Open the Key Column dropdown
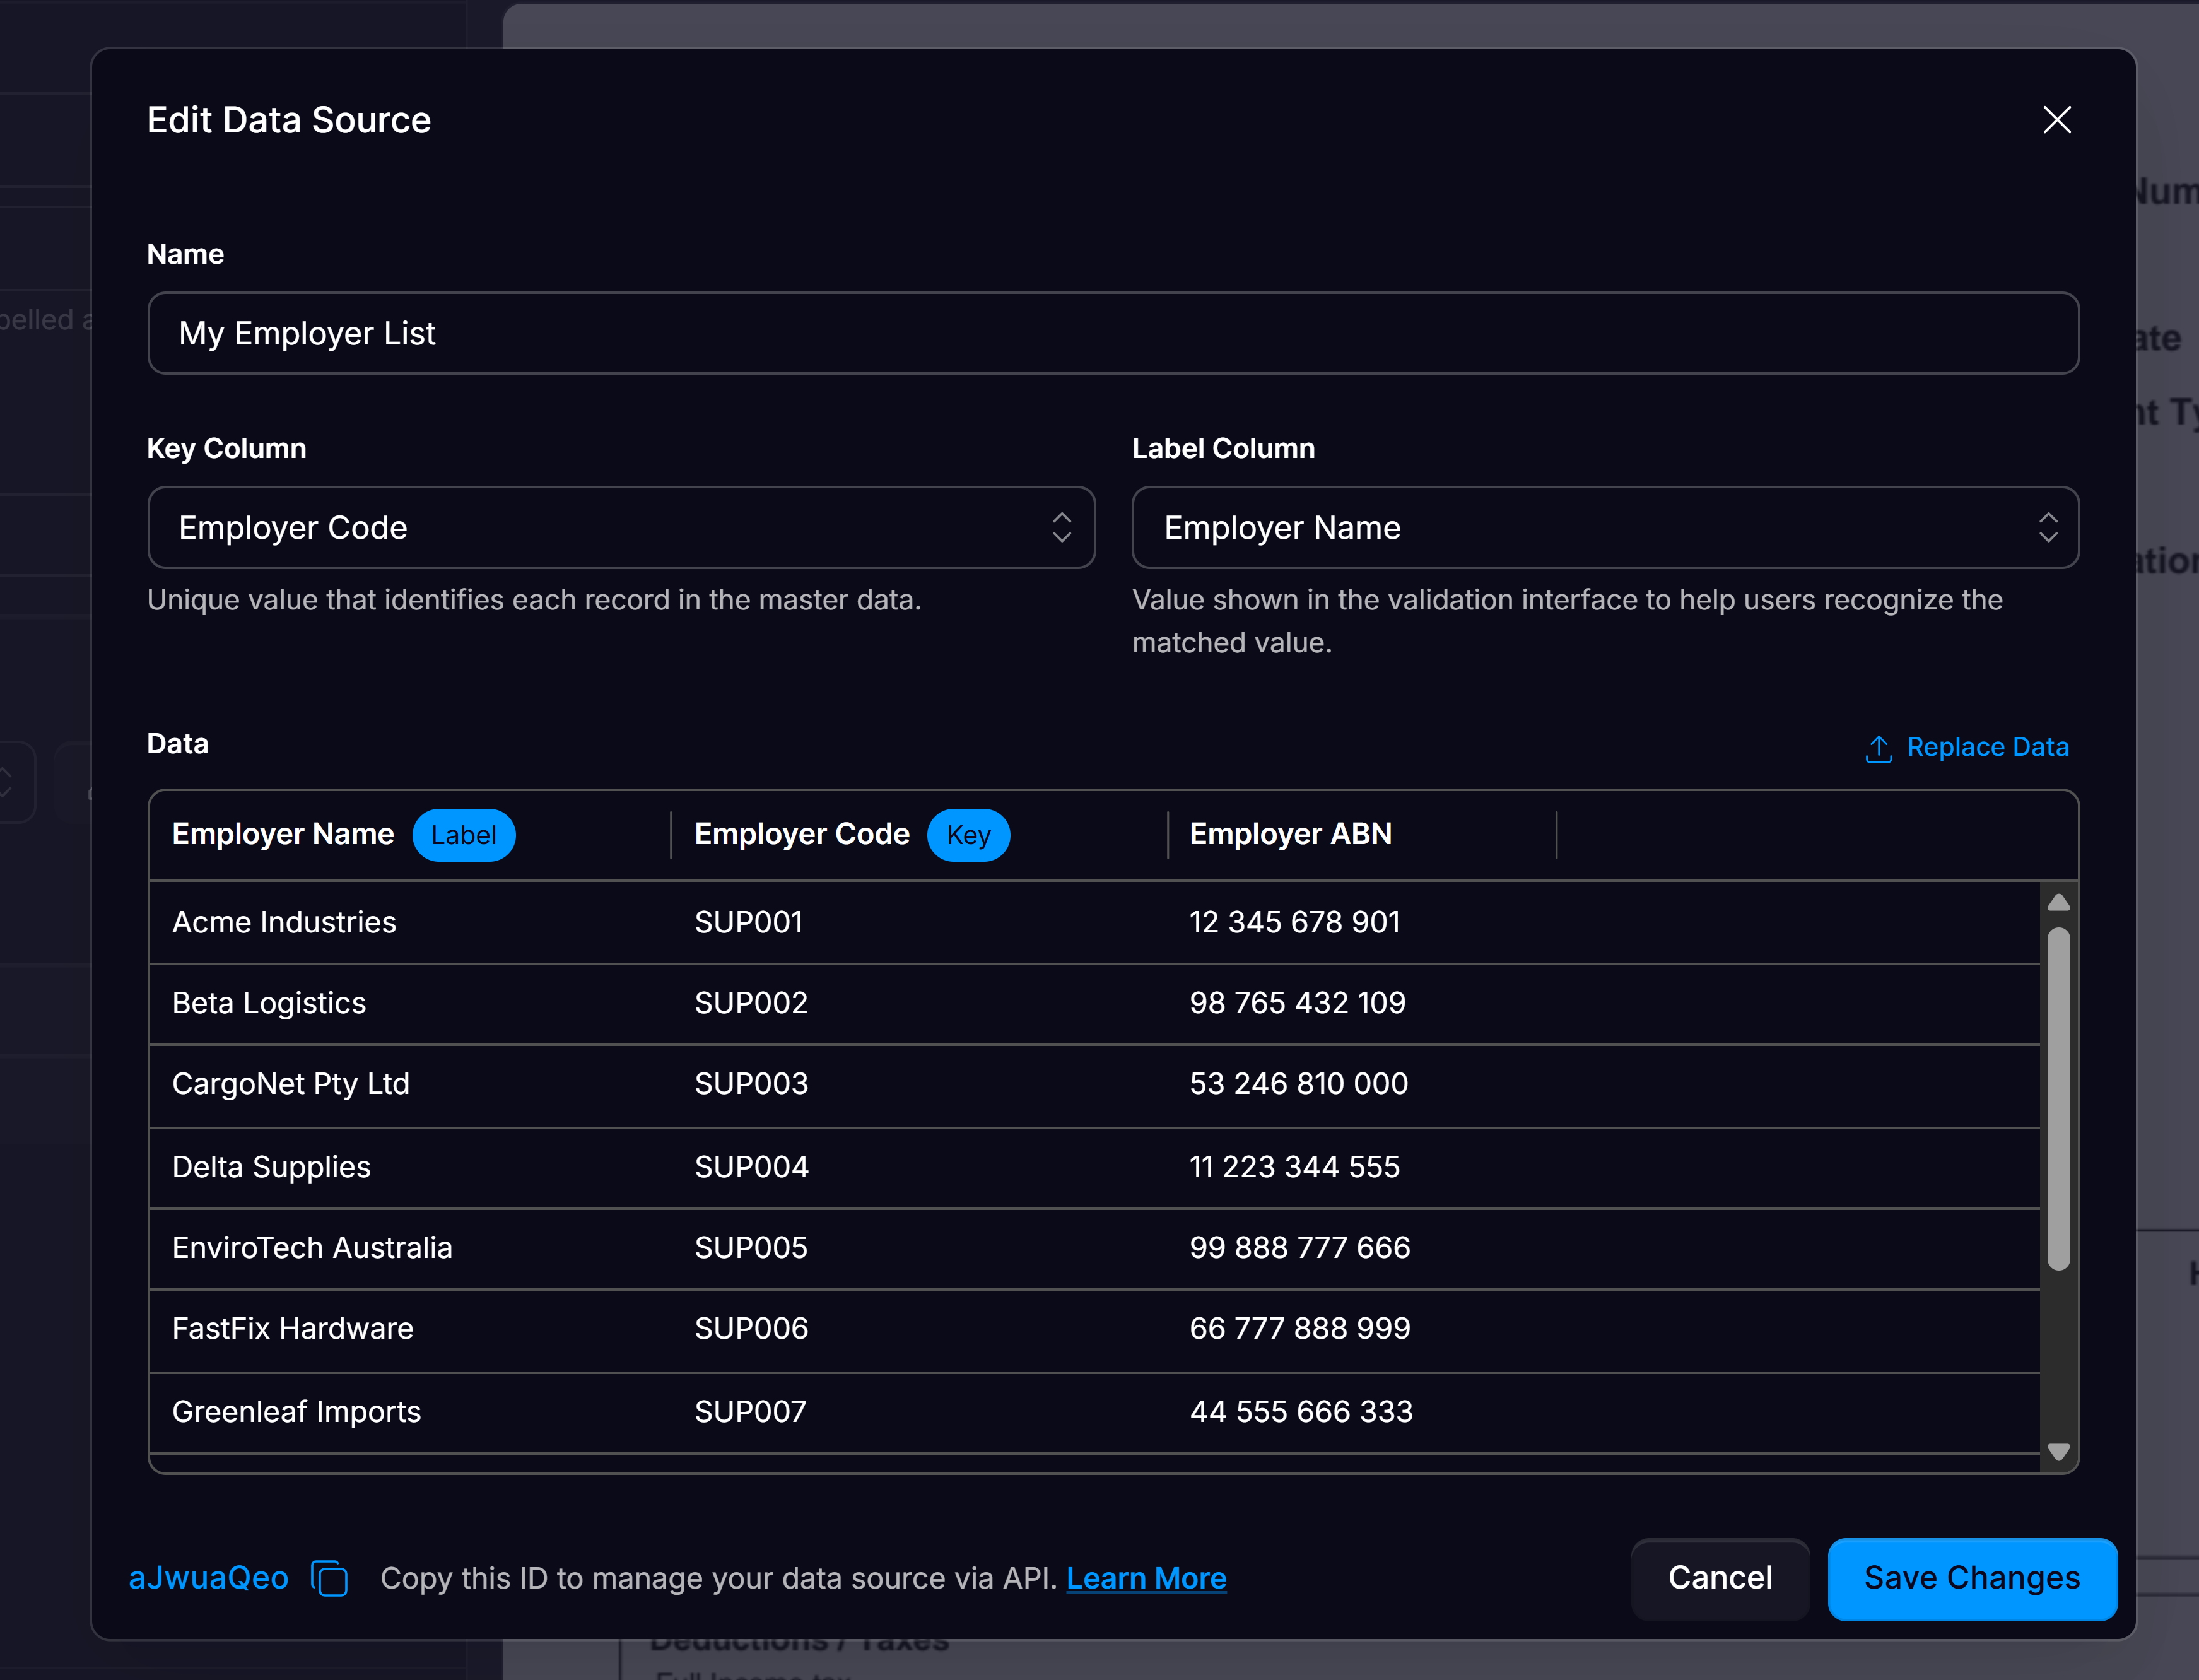Viewport: 2199px width, 1680px height. pyautogui.click(x=620, y=527)
